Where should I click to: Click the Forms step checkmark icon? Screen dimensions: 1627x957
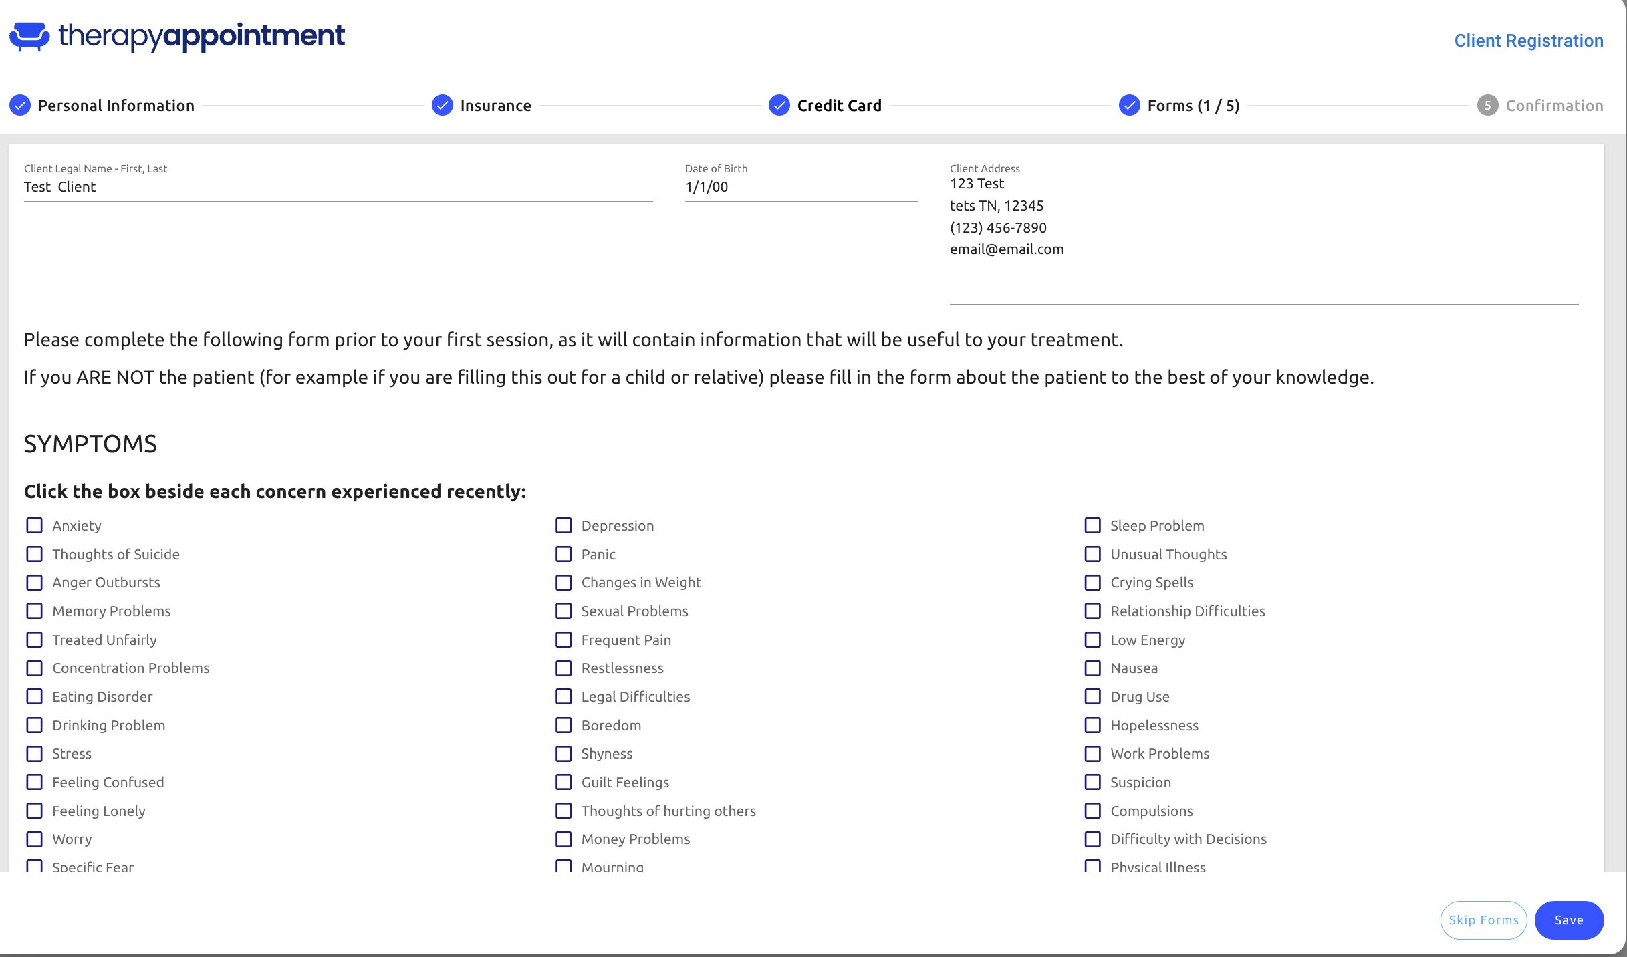click(x=1129, y=106)
